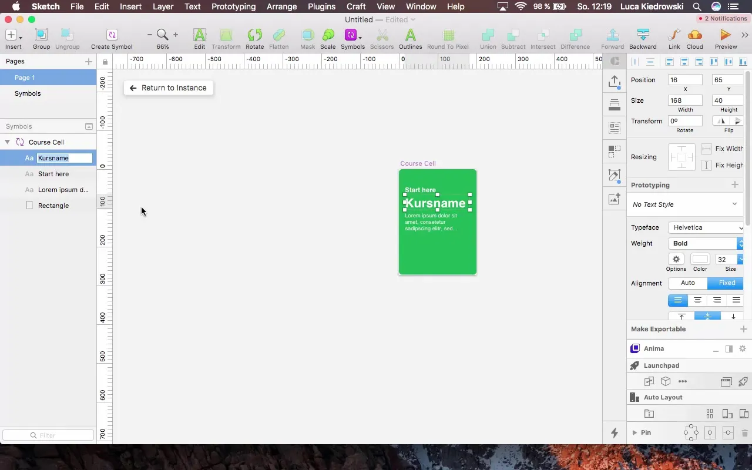The height and width of the screenshot is (470, 752).
Task: Open the document title Edited dropdown chevron
Action: click(413, 19)
